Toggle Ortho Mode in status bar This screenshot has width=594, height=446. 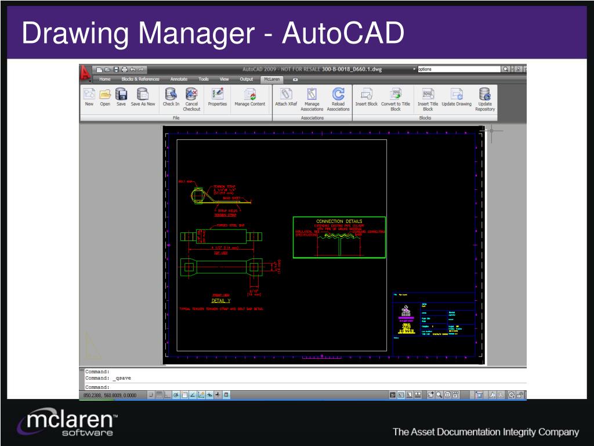coord(167,395)
